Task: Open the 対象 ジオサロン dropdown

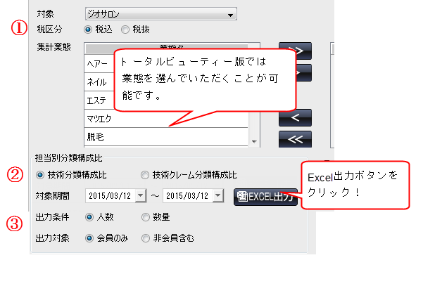Action: tap(161, 14)
